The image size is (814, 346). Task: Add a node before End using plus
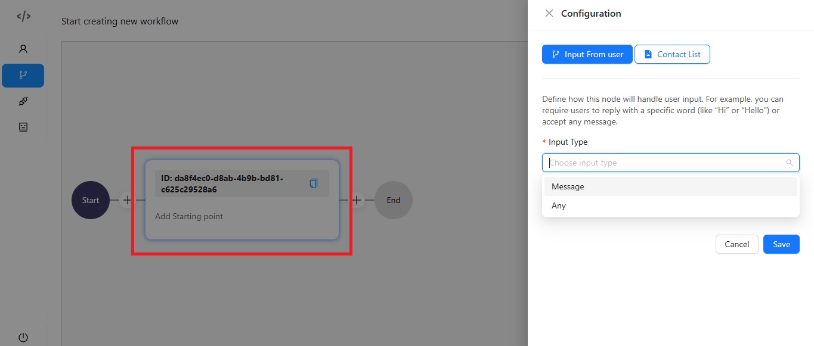coord(357,200)
